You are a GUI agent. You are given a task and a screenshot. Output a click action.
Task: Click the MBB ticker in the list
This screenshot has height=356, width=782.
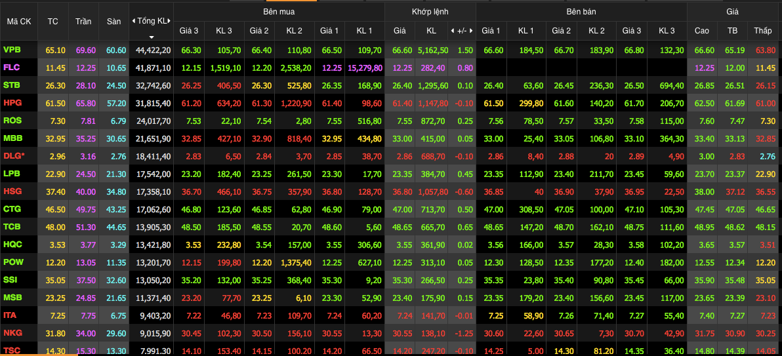pos(12,138)
